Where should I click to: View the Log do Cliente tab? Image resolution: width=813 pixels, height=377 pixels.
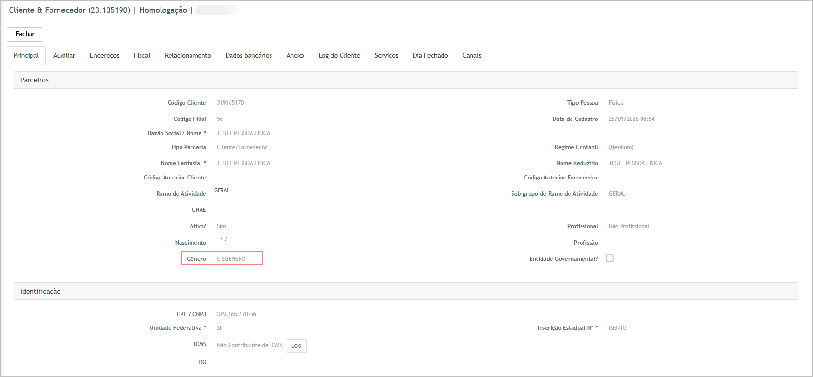tap(339, 56)
